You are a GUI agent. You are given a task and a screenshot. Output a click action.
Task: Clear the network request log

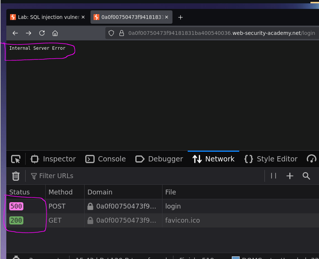pyautogui.click(x=16, y=176)
